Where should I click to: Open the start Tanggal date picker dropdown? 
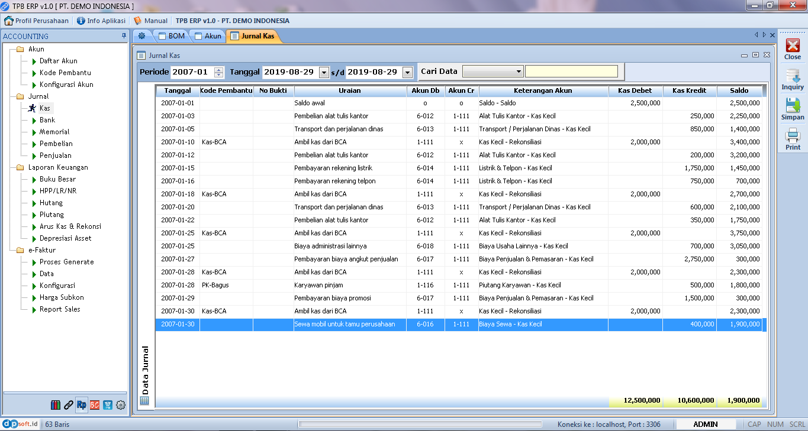click(x=324, y=72)
